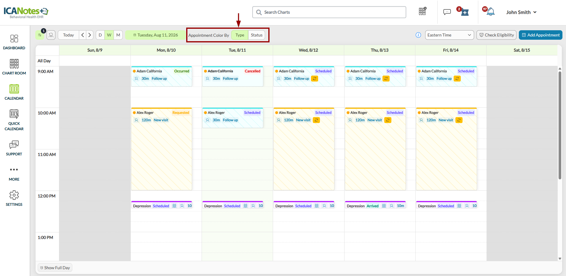This screenshot has height=276, width=566.
Task: Open Thursday Depression Arrived appointment
Action: click(375, 205)
